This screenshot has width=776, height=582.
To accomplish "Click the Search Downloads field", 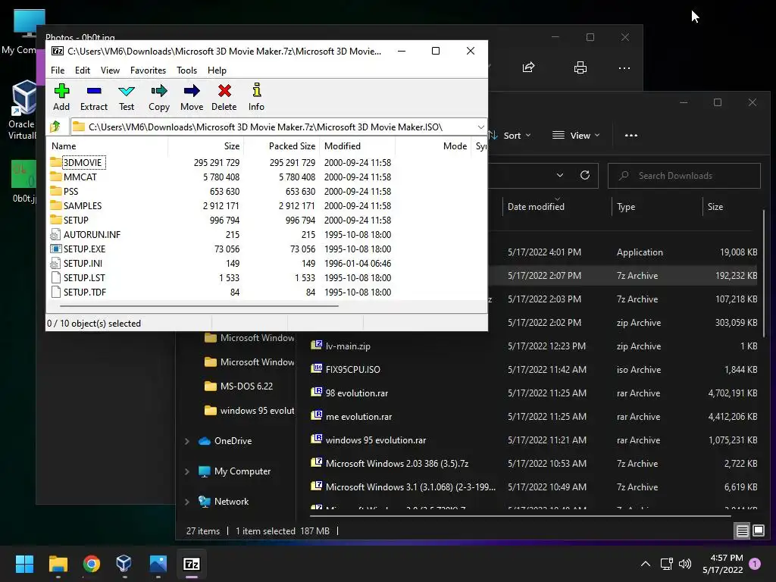I will (x=684, y=176).
